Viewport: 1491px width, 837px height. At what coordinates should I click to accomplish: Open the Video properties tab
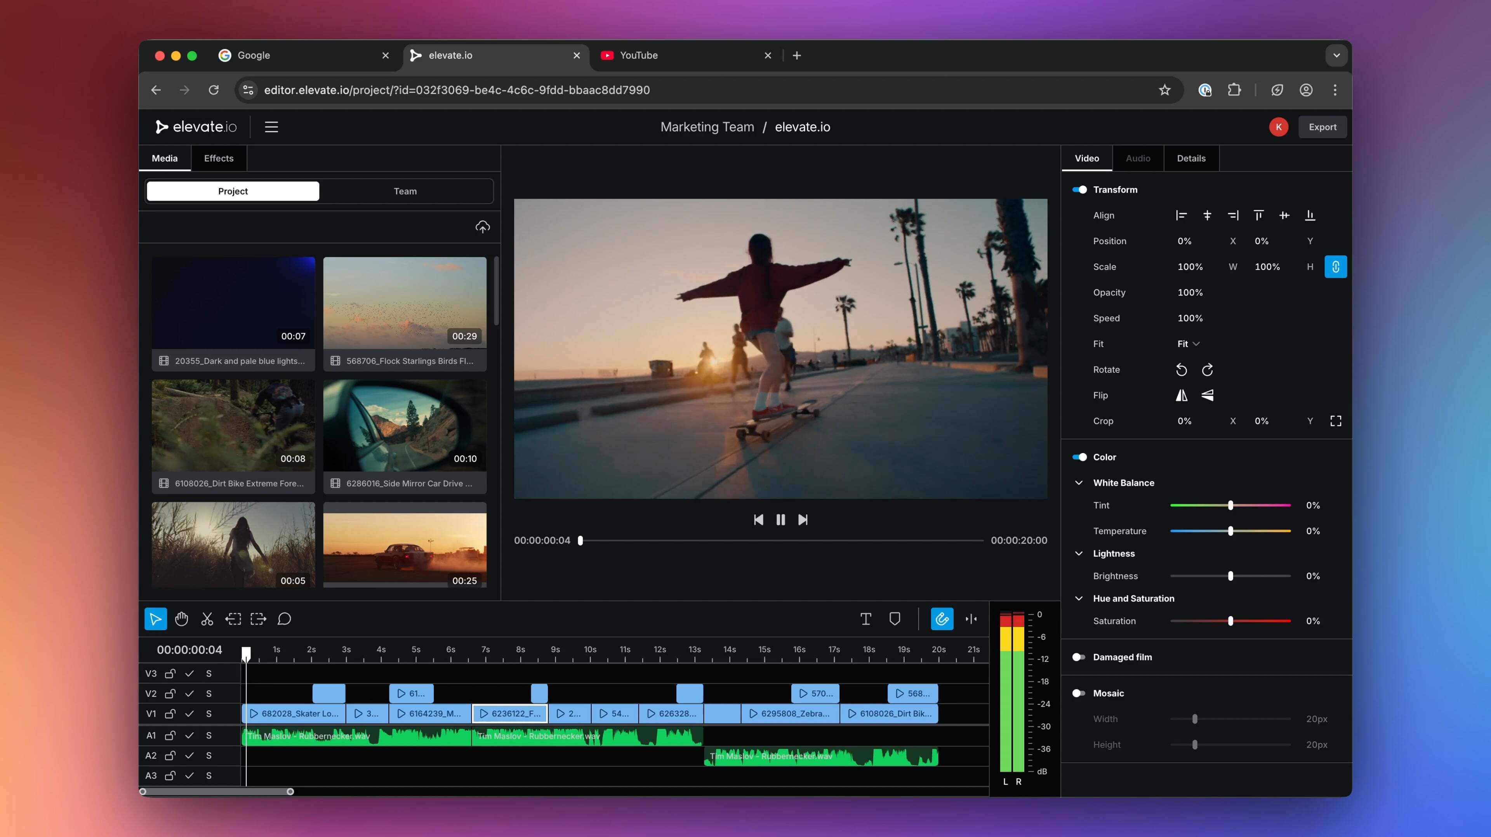point(1087,158)
